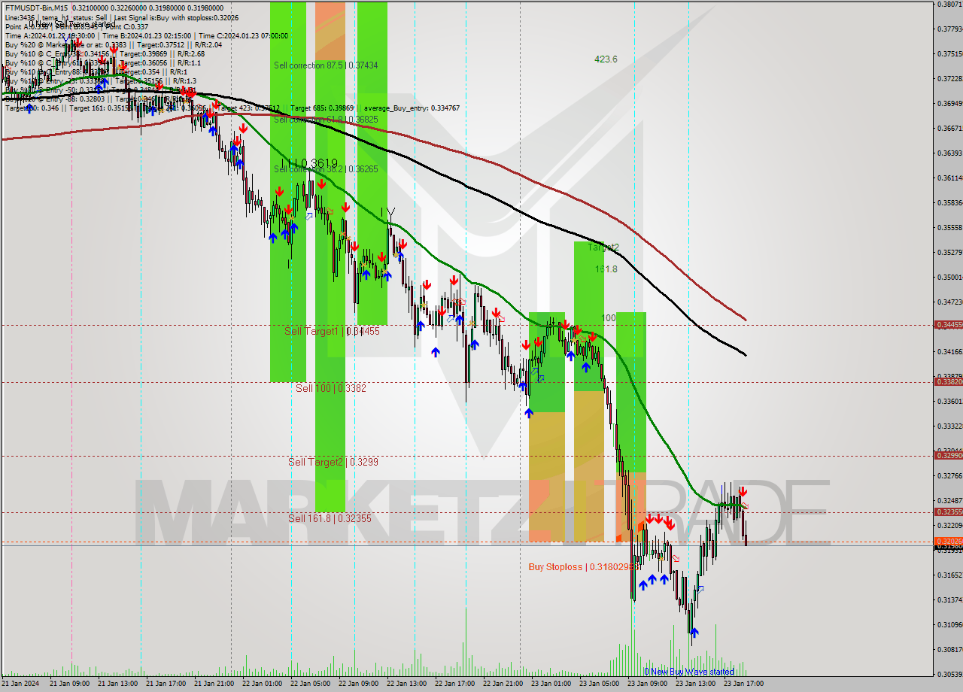Click the red 0.33820 price tag on axis
Image resolution: width=963 pixels, height=692 pixels.
pyautogui.click(x=948, y=382)
